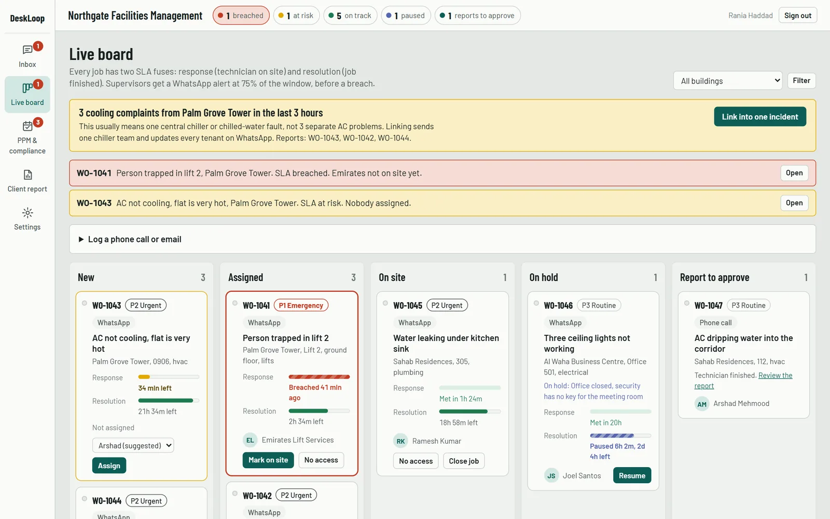Select the radio circle on card WO-1045
The image size is (830, 519).
click(x=385, y=304)
